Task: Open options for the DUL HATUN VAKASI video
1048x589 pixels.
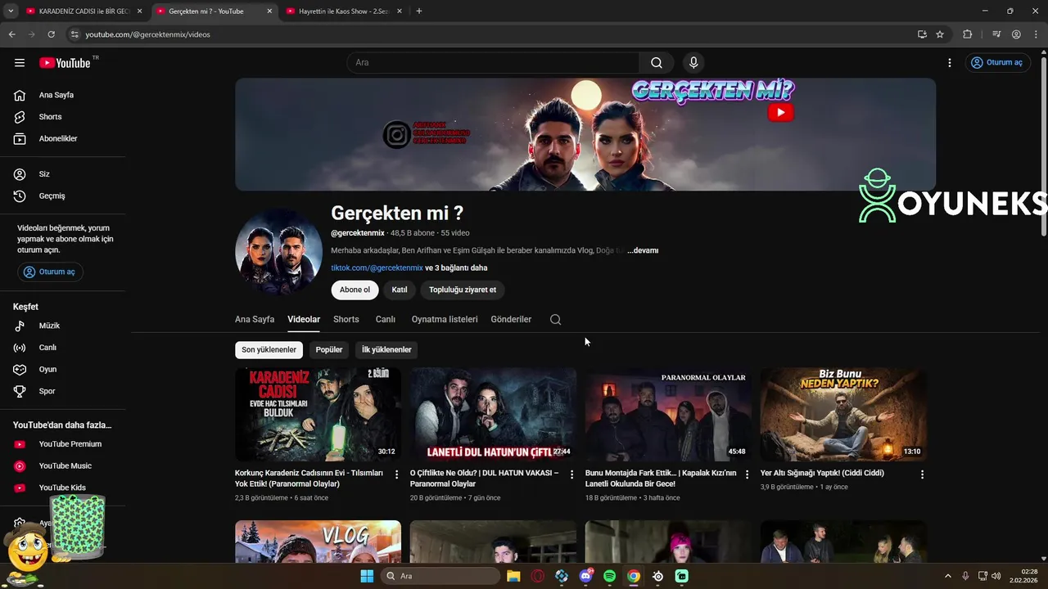Action: click(571, 474)
